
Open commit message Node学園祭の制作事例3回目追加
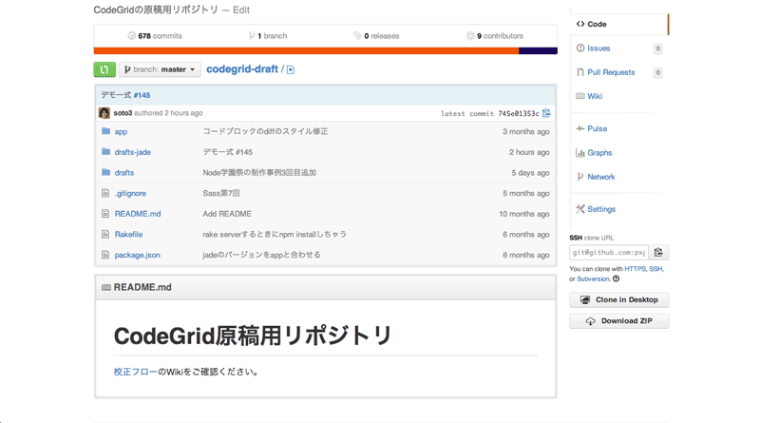(259, 173)
